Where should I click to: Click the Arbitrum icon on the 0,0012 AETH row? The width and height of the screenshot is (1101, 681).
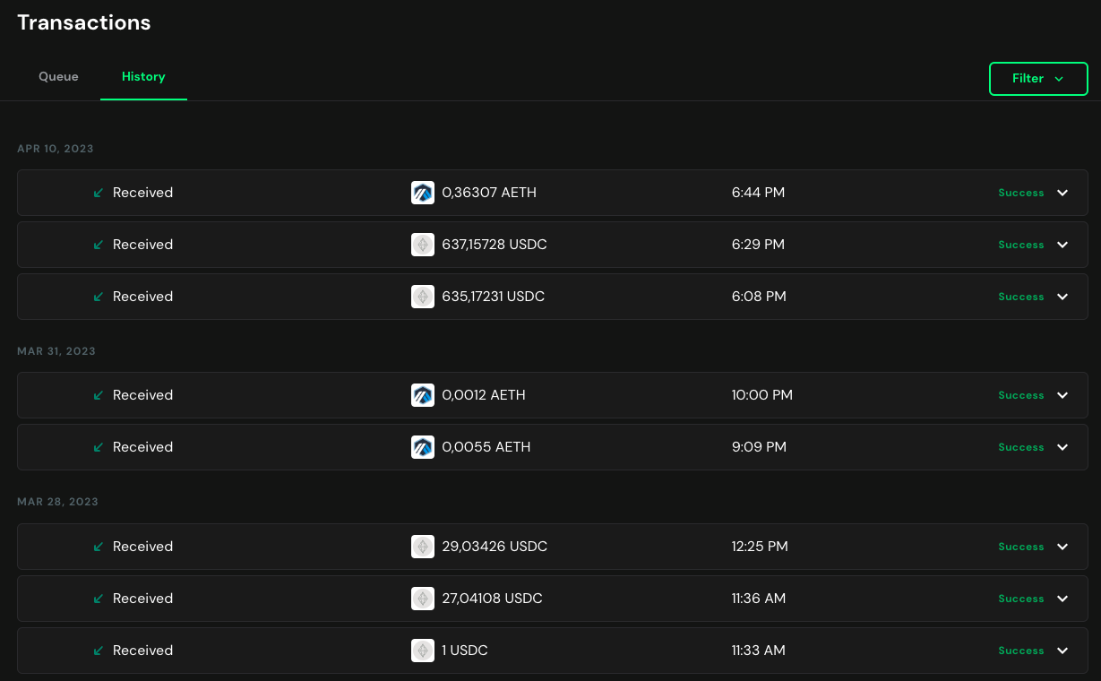[x=422, y=394]
